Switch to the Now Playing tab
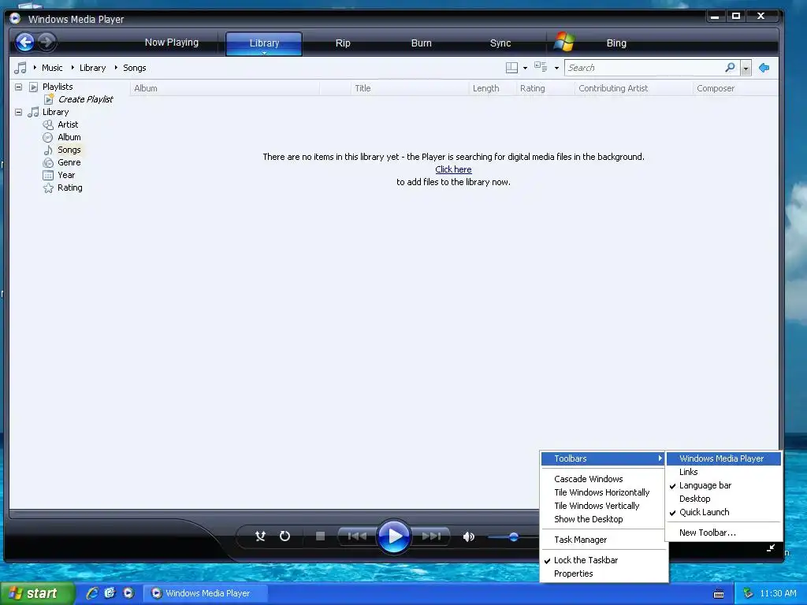807x605 pixels. [171, 43]
